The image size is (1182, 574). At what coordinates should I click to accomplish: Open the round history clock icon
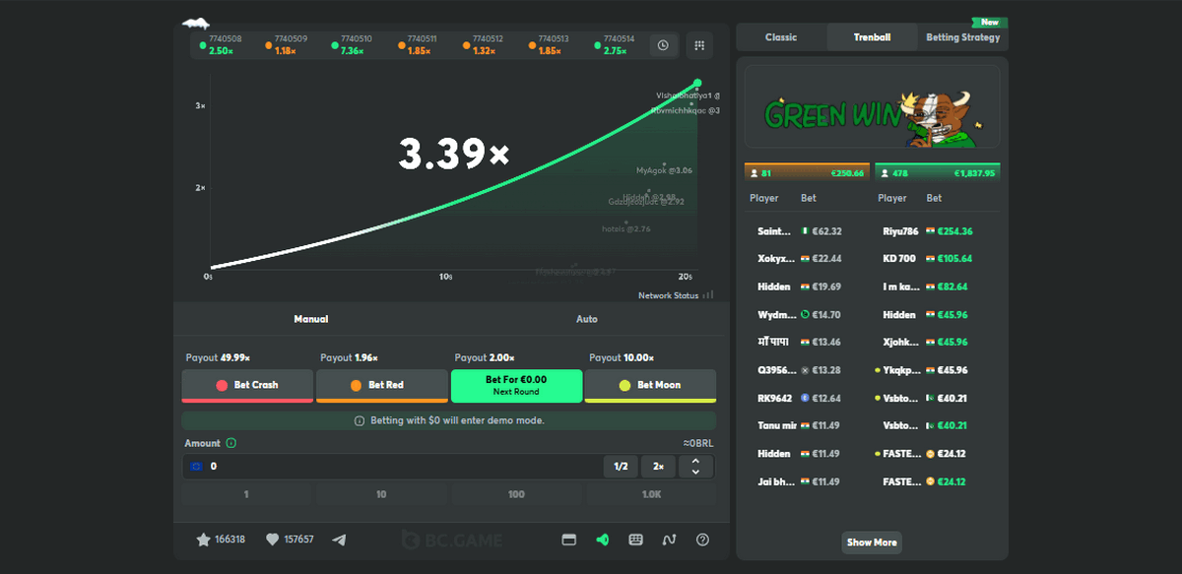pos(663,45)
